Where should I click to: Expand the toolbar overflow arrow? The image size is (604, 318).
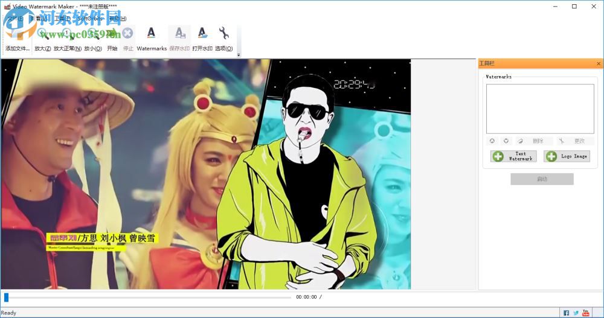coord(239,55)
